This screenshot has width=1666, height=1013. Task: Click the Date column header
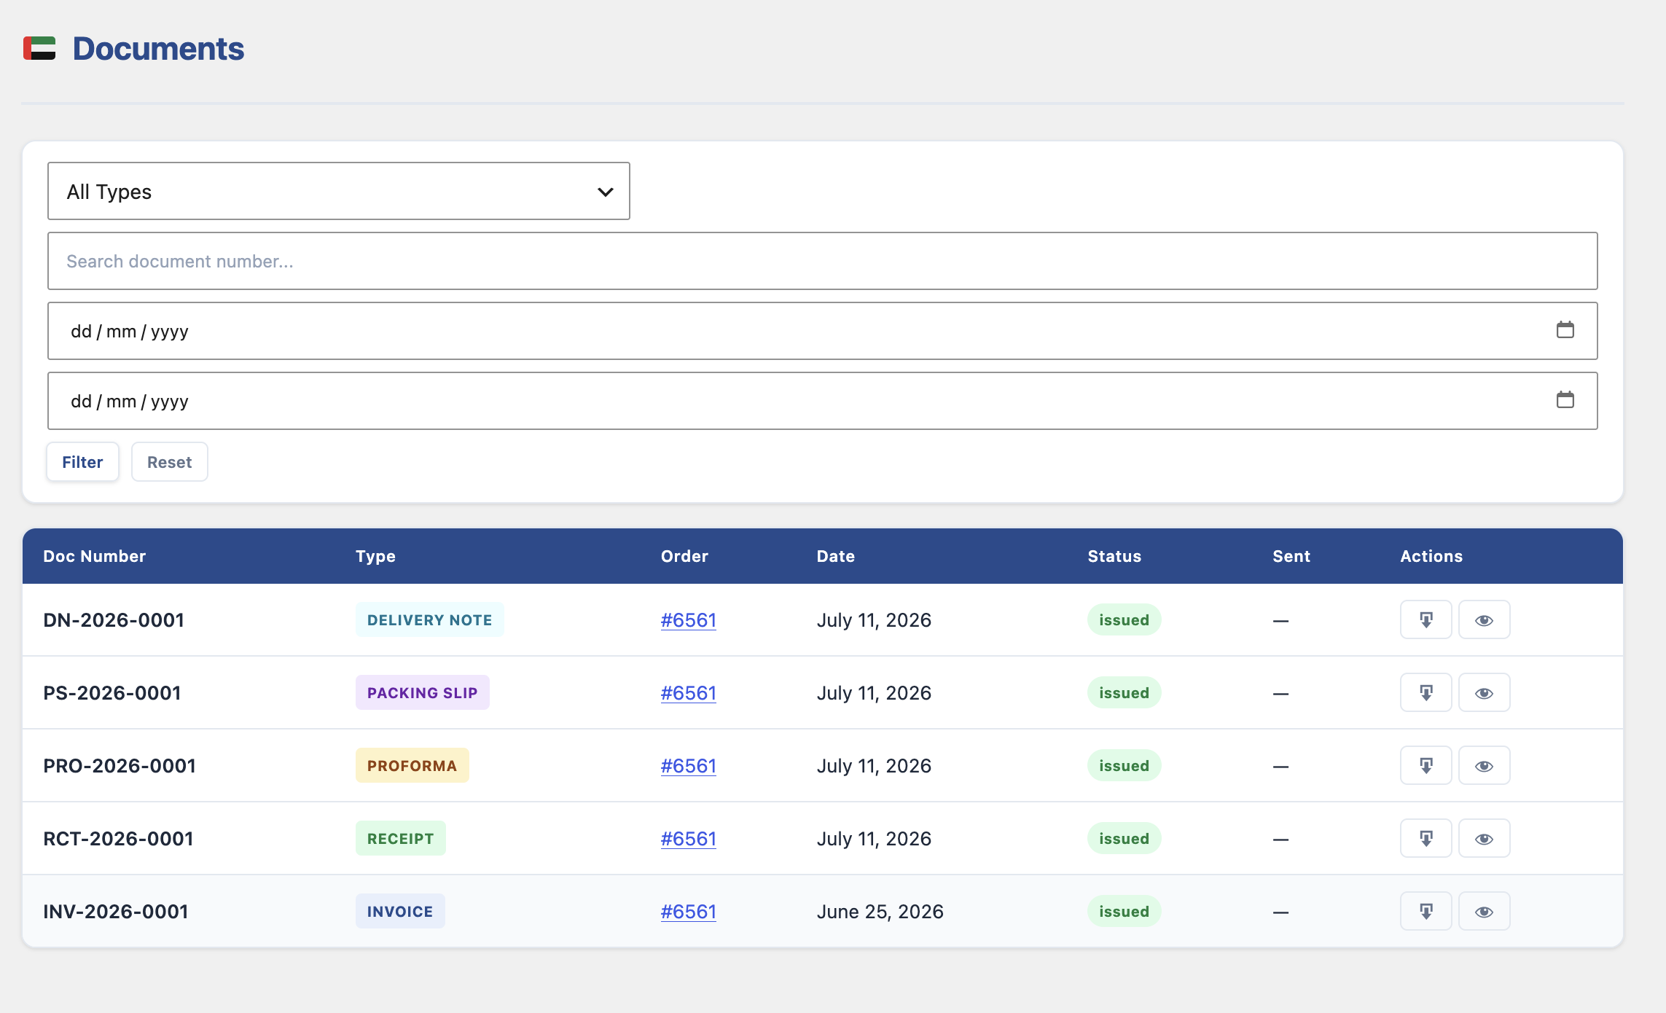point(835,556)
